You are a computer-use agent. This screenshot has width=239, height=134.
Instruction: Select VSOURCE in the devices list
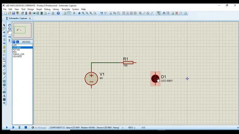tap(22, 56)
